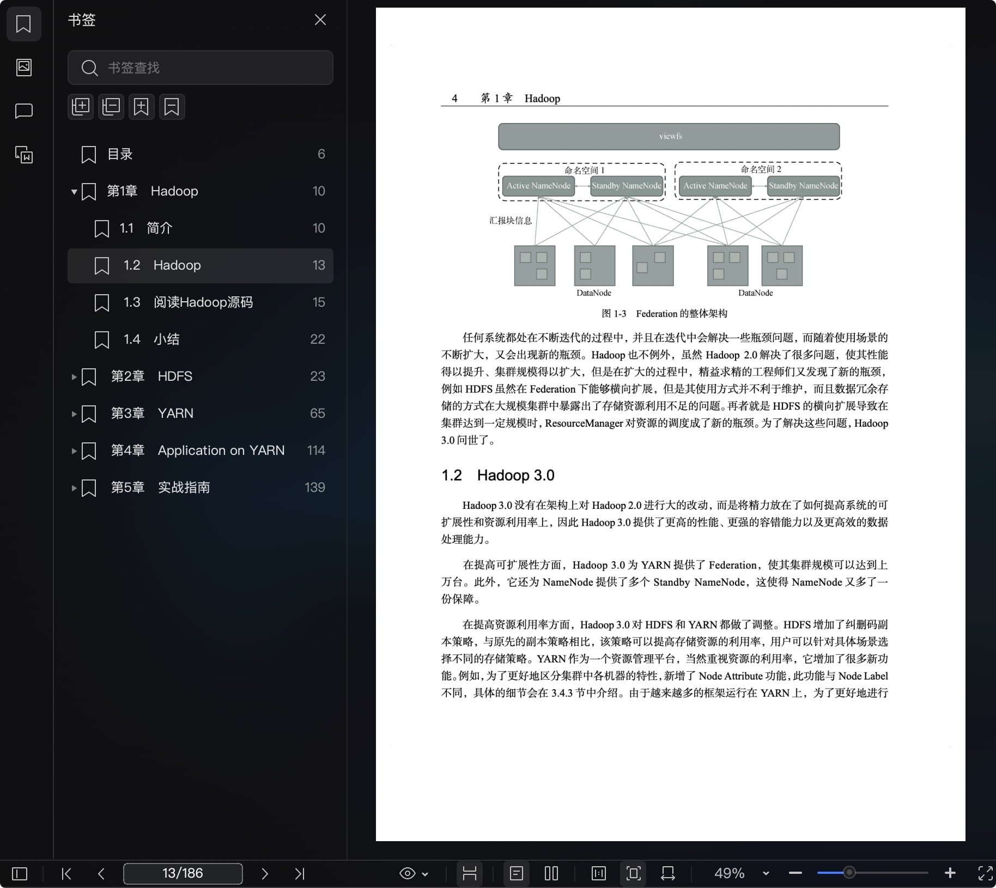Click the viewfs box in the diagram
The image size is (996, 888).
click(x=669, y=136)
